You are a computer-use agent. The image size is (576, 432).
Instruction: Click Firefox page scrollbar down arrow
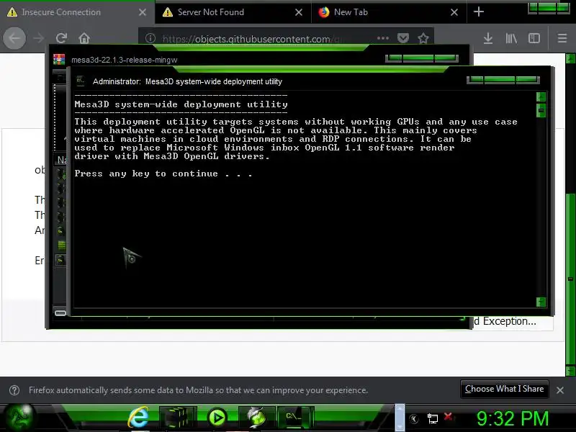pyautogui.click(x=570, y=370)
